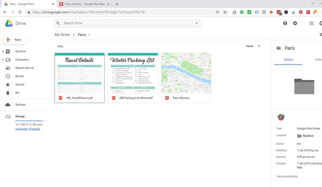322x187 pixels.
Task: Select the Winter Packing List thumbnail
Action: coord(133,73)
